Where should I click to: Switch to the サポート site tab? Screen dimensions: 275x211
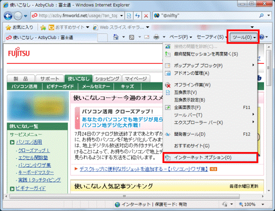point(49,79)
